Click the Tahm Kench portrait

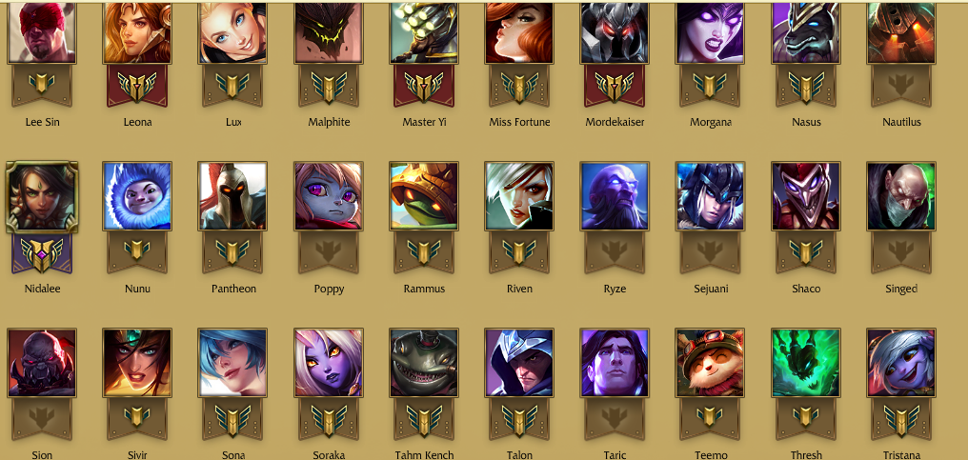click(x=423, y=363)
